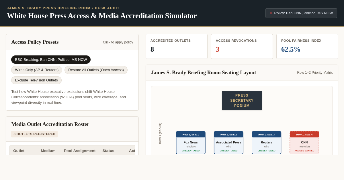Click the Pool Fairness Index card
344x180 pixels.
pyautogui.click(x=307, y=47)
